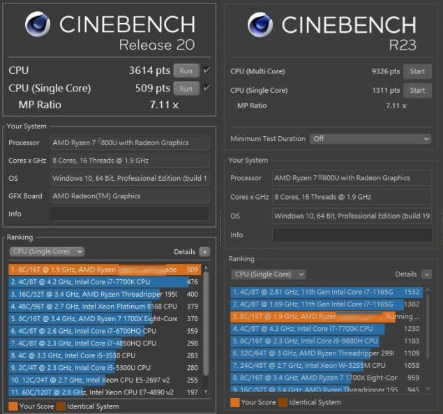Start the CPU (Multi Core) test in R23

point(417,71)
